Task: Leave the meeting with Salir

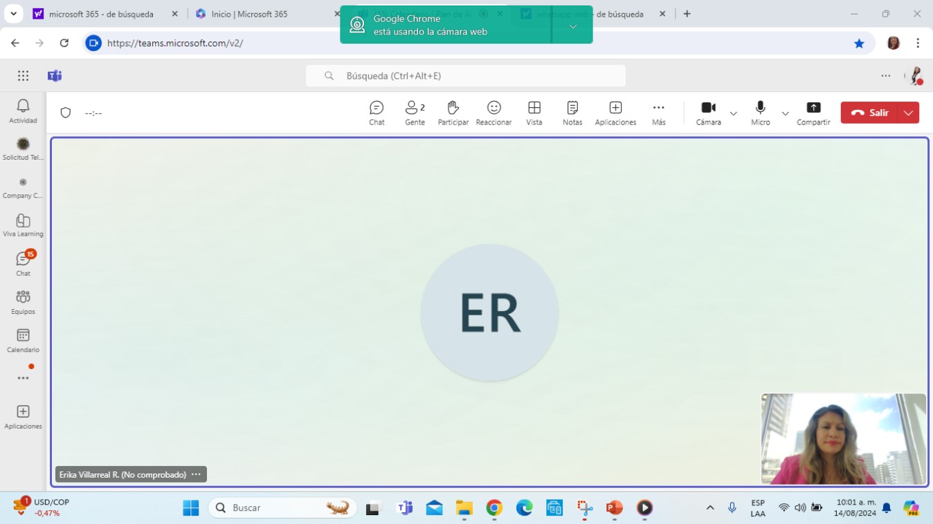Action: pyautogui.click(x=869, y=113)
